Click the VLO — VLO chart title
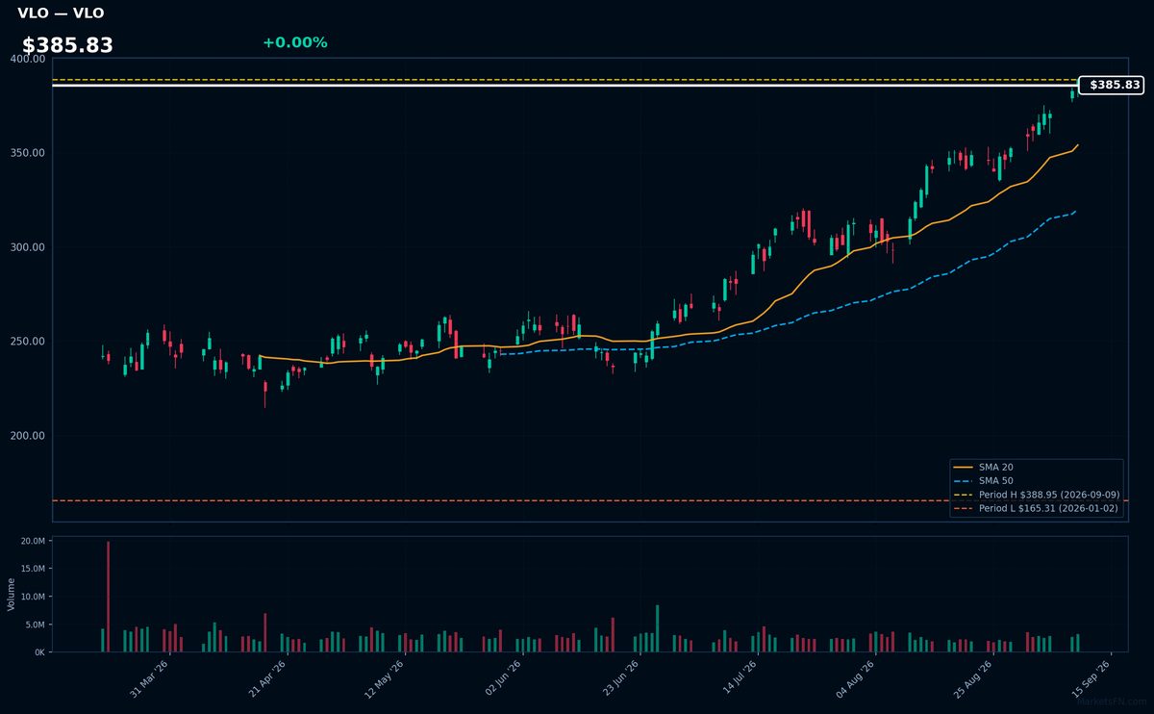 click(x=61, y=13)
